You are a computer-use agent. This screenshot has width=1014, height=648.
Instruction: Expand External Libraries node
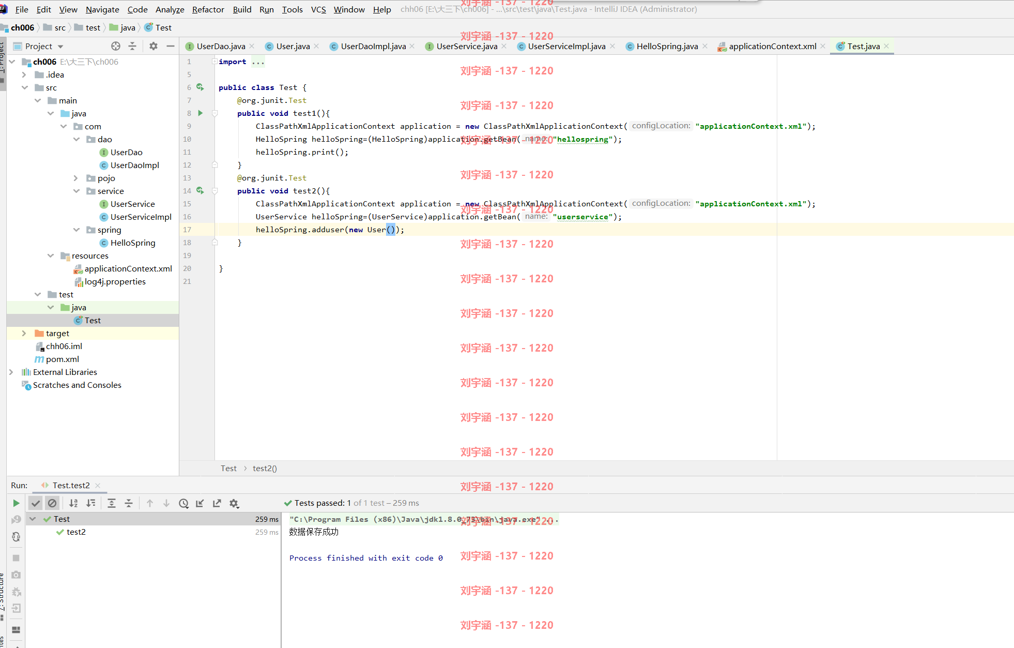pos(11,372)
